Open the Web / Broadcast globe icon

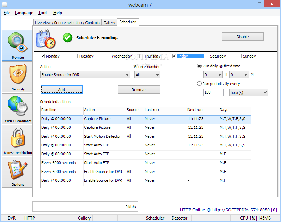[18, 109]
